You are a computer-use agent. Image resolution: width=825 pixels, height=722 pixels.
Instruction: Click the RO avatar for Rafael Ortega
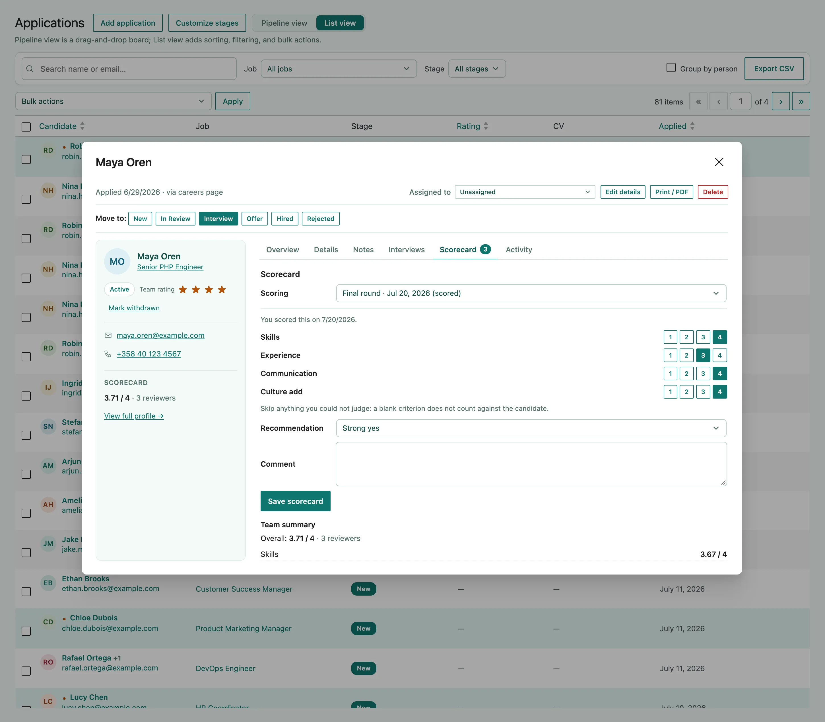(48, 662)
